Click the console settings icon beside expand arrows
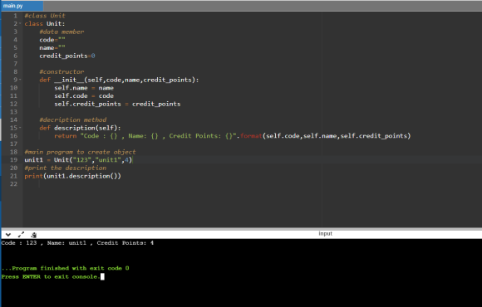This screenshot has width=482, height=307. (33, 235)
